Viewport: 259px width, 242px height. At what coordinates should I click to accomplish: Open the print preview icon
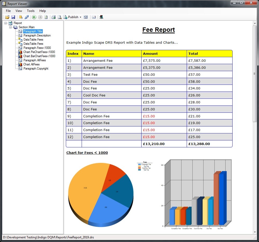pos(60,17)
